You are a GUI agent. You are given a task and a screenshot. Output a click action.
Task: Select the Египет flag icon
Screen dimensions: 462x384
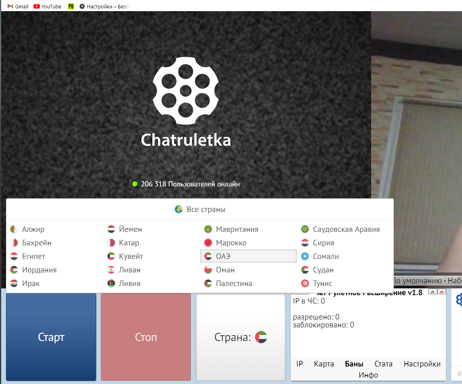pyautogui.click(x=14, y=256)
